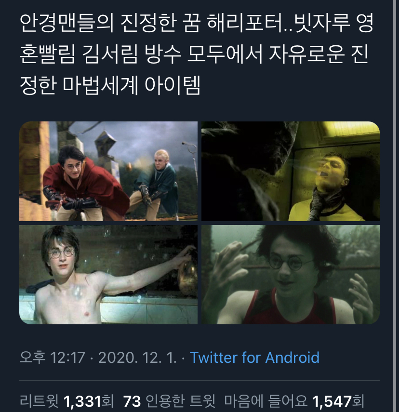Viewport: 399px width, 412px height.
Task: Tap the tweet line starting with 혼빨림
Action: click(x=194, y=54)
